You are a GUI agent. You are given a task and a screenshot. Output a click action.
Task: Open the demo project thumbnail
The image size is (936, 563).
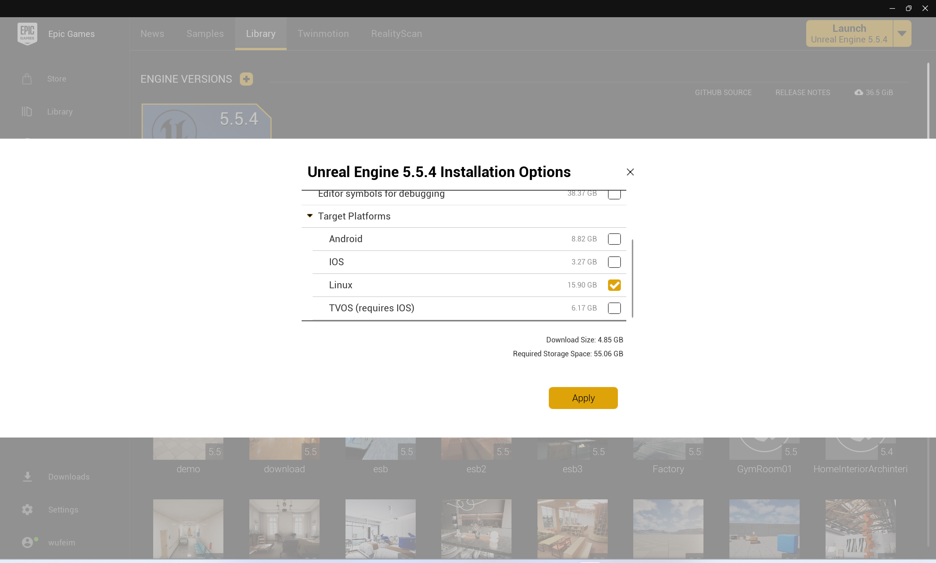point(188,449)
